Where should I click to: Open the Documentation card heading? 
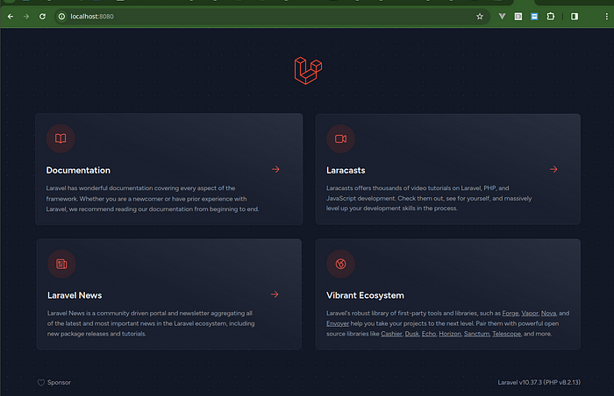pos(78,170)
